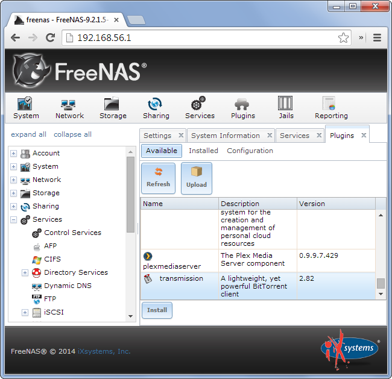Expand the Directory Services node

25,272
